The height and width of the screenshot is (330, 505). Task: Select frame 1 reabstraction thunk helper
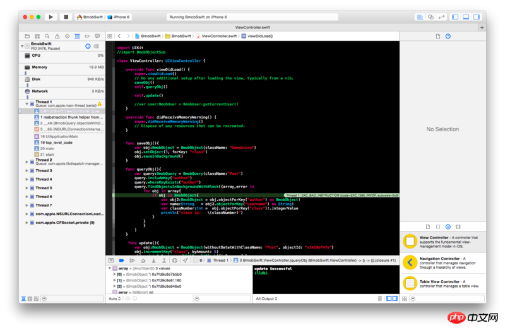69,117
